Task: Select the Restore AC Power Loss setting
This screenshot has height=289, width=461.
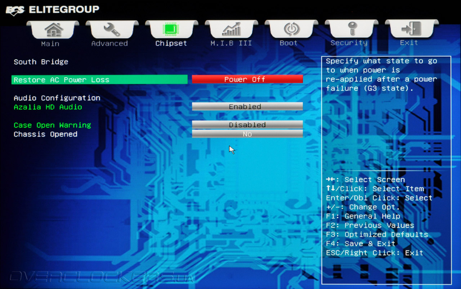Action: tap(99, 79)
